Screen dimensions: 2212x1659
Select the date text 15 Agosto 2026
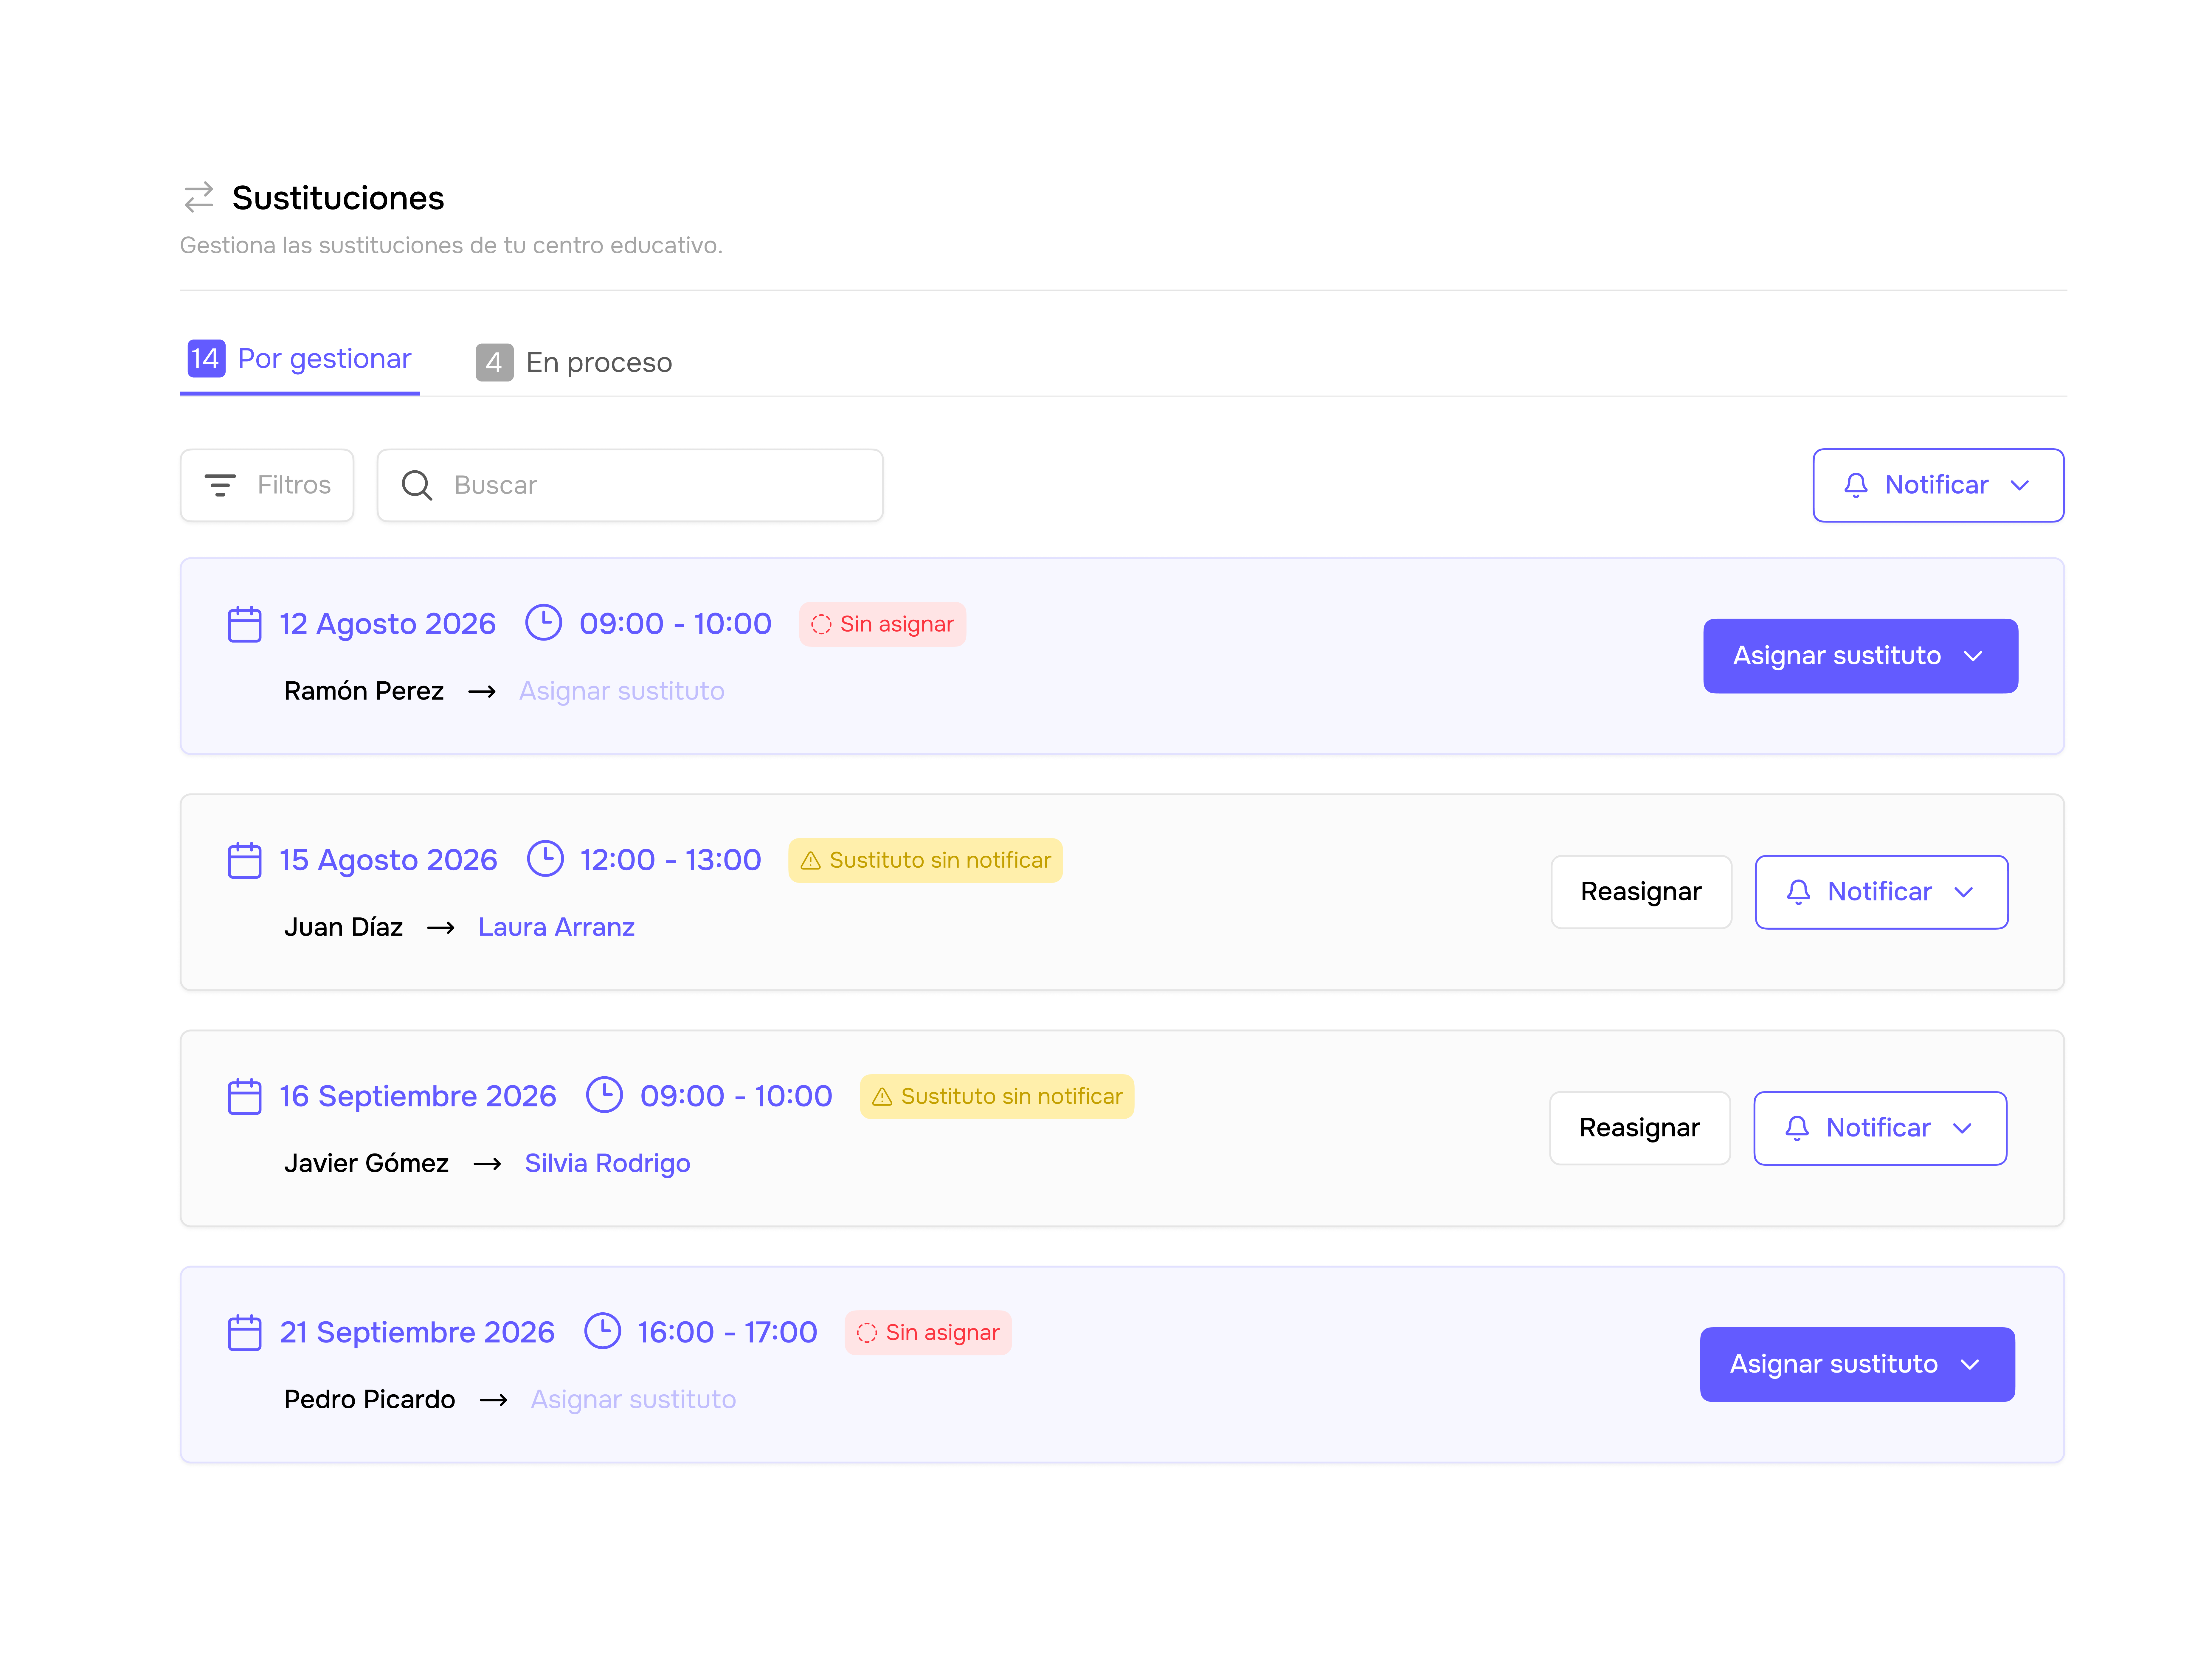tap(388, 860)
